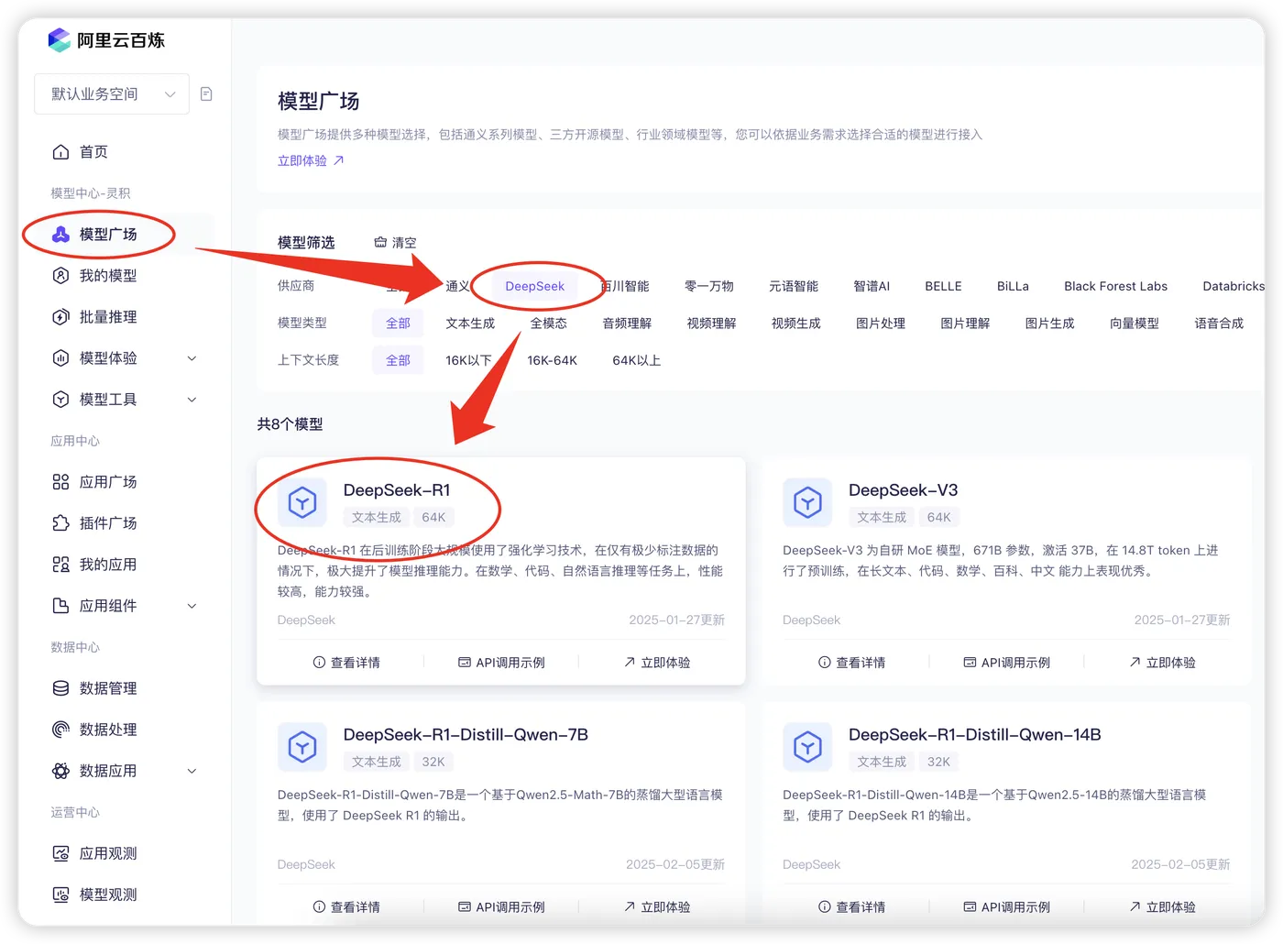Click the 应用组件 sidebar icon
The width and height of the screenshot is (1283, 944).
[x=60, y=606]
